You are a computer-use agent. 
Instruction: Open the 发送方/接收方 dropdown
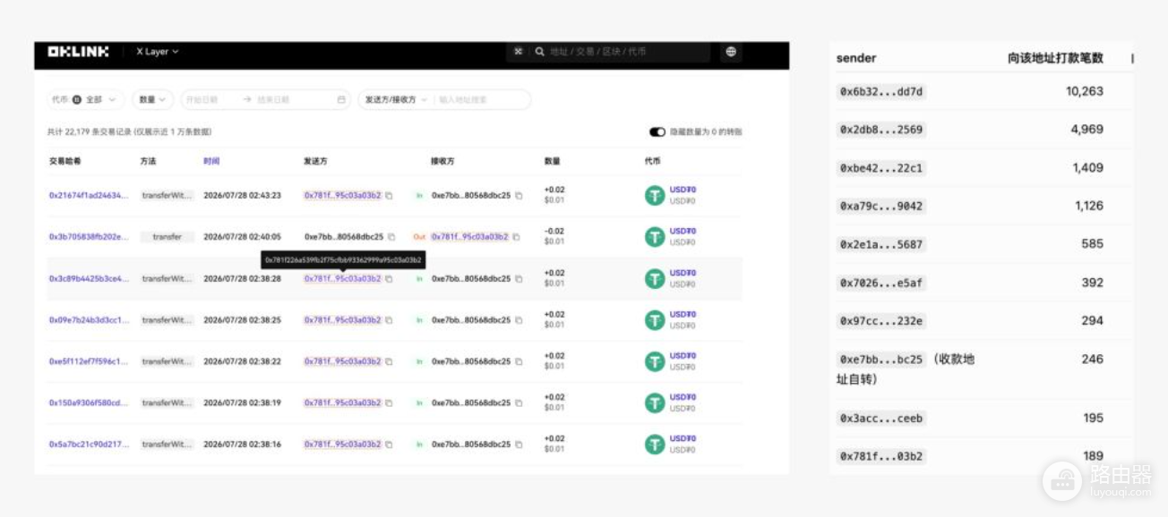click(x=395, y=99)
